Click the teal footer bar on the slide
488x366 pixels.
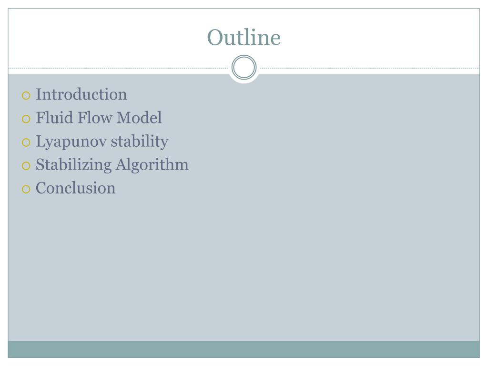pyautogui.click(x=244, y=349)
